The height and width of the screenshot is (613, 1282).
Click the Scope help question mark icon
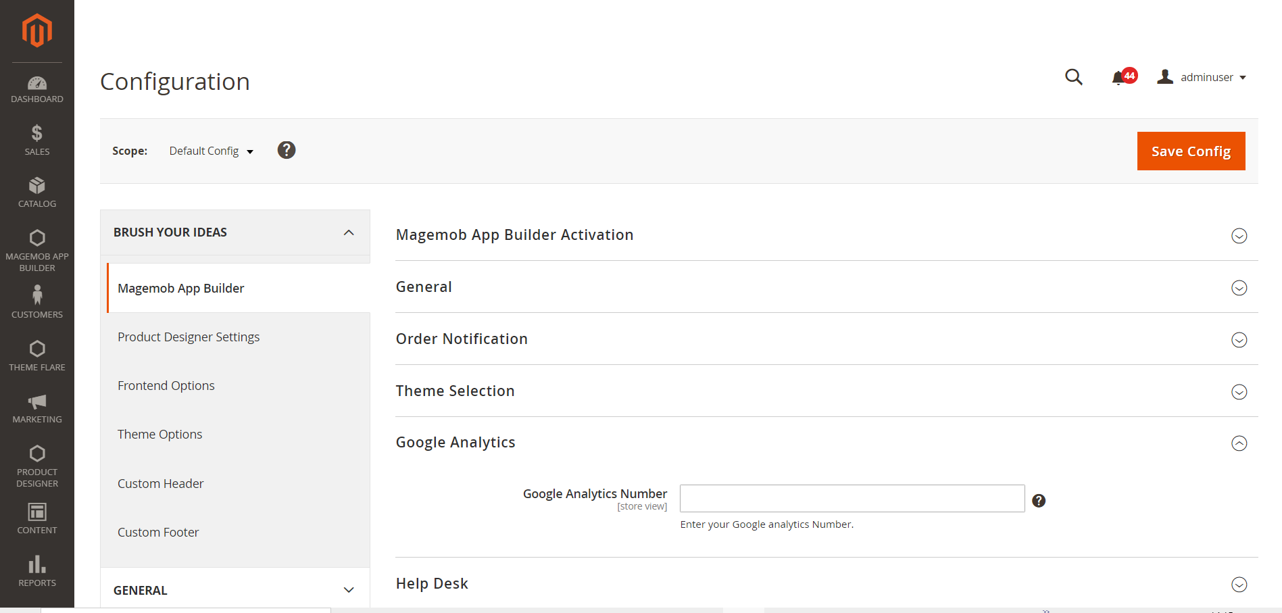(x=287, y=150)
